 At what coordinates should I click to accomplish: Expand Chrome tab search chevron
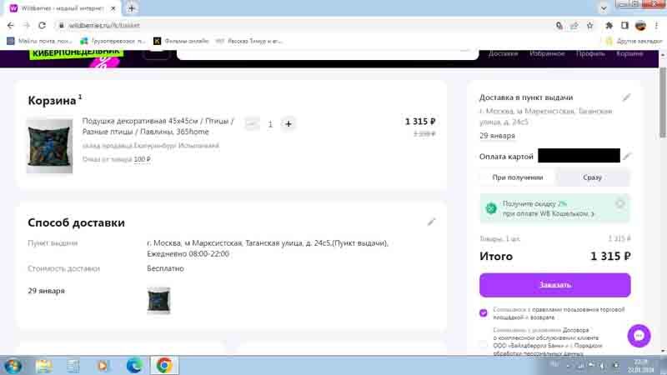coord(604,8)
